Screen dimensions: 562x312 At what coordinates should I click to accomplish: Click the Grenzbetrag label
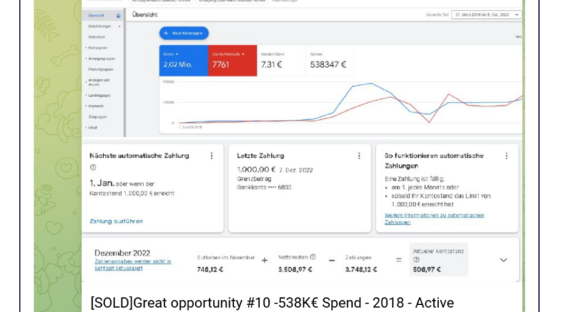[254, 179]
